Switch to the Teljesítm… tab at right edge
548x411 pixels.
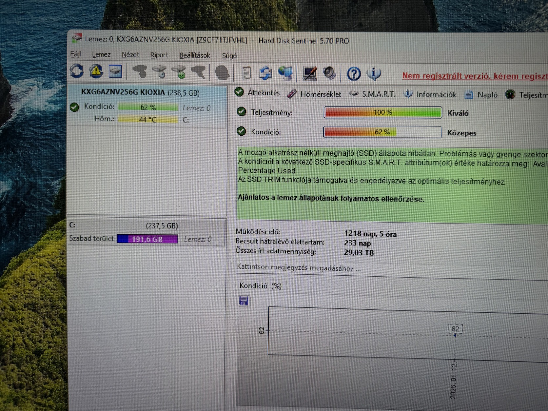click(x=526, y=95)
